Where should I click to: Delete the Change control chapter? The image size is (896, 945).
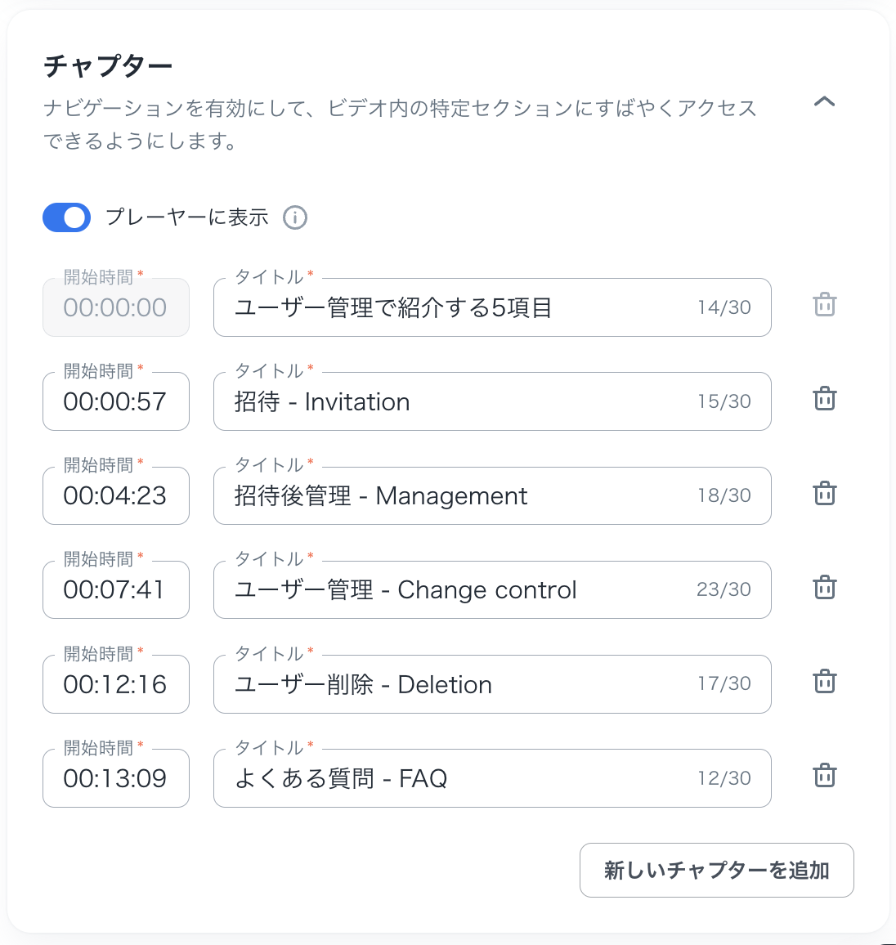tap(824, 588)
